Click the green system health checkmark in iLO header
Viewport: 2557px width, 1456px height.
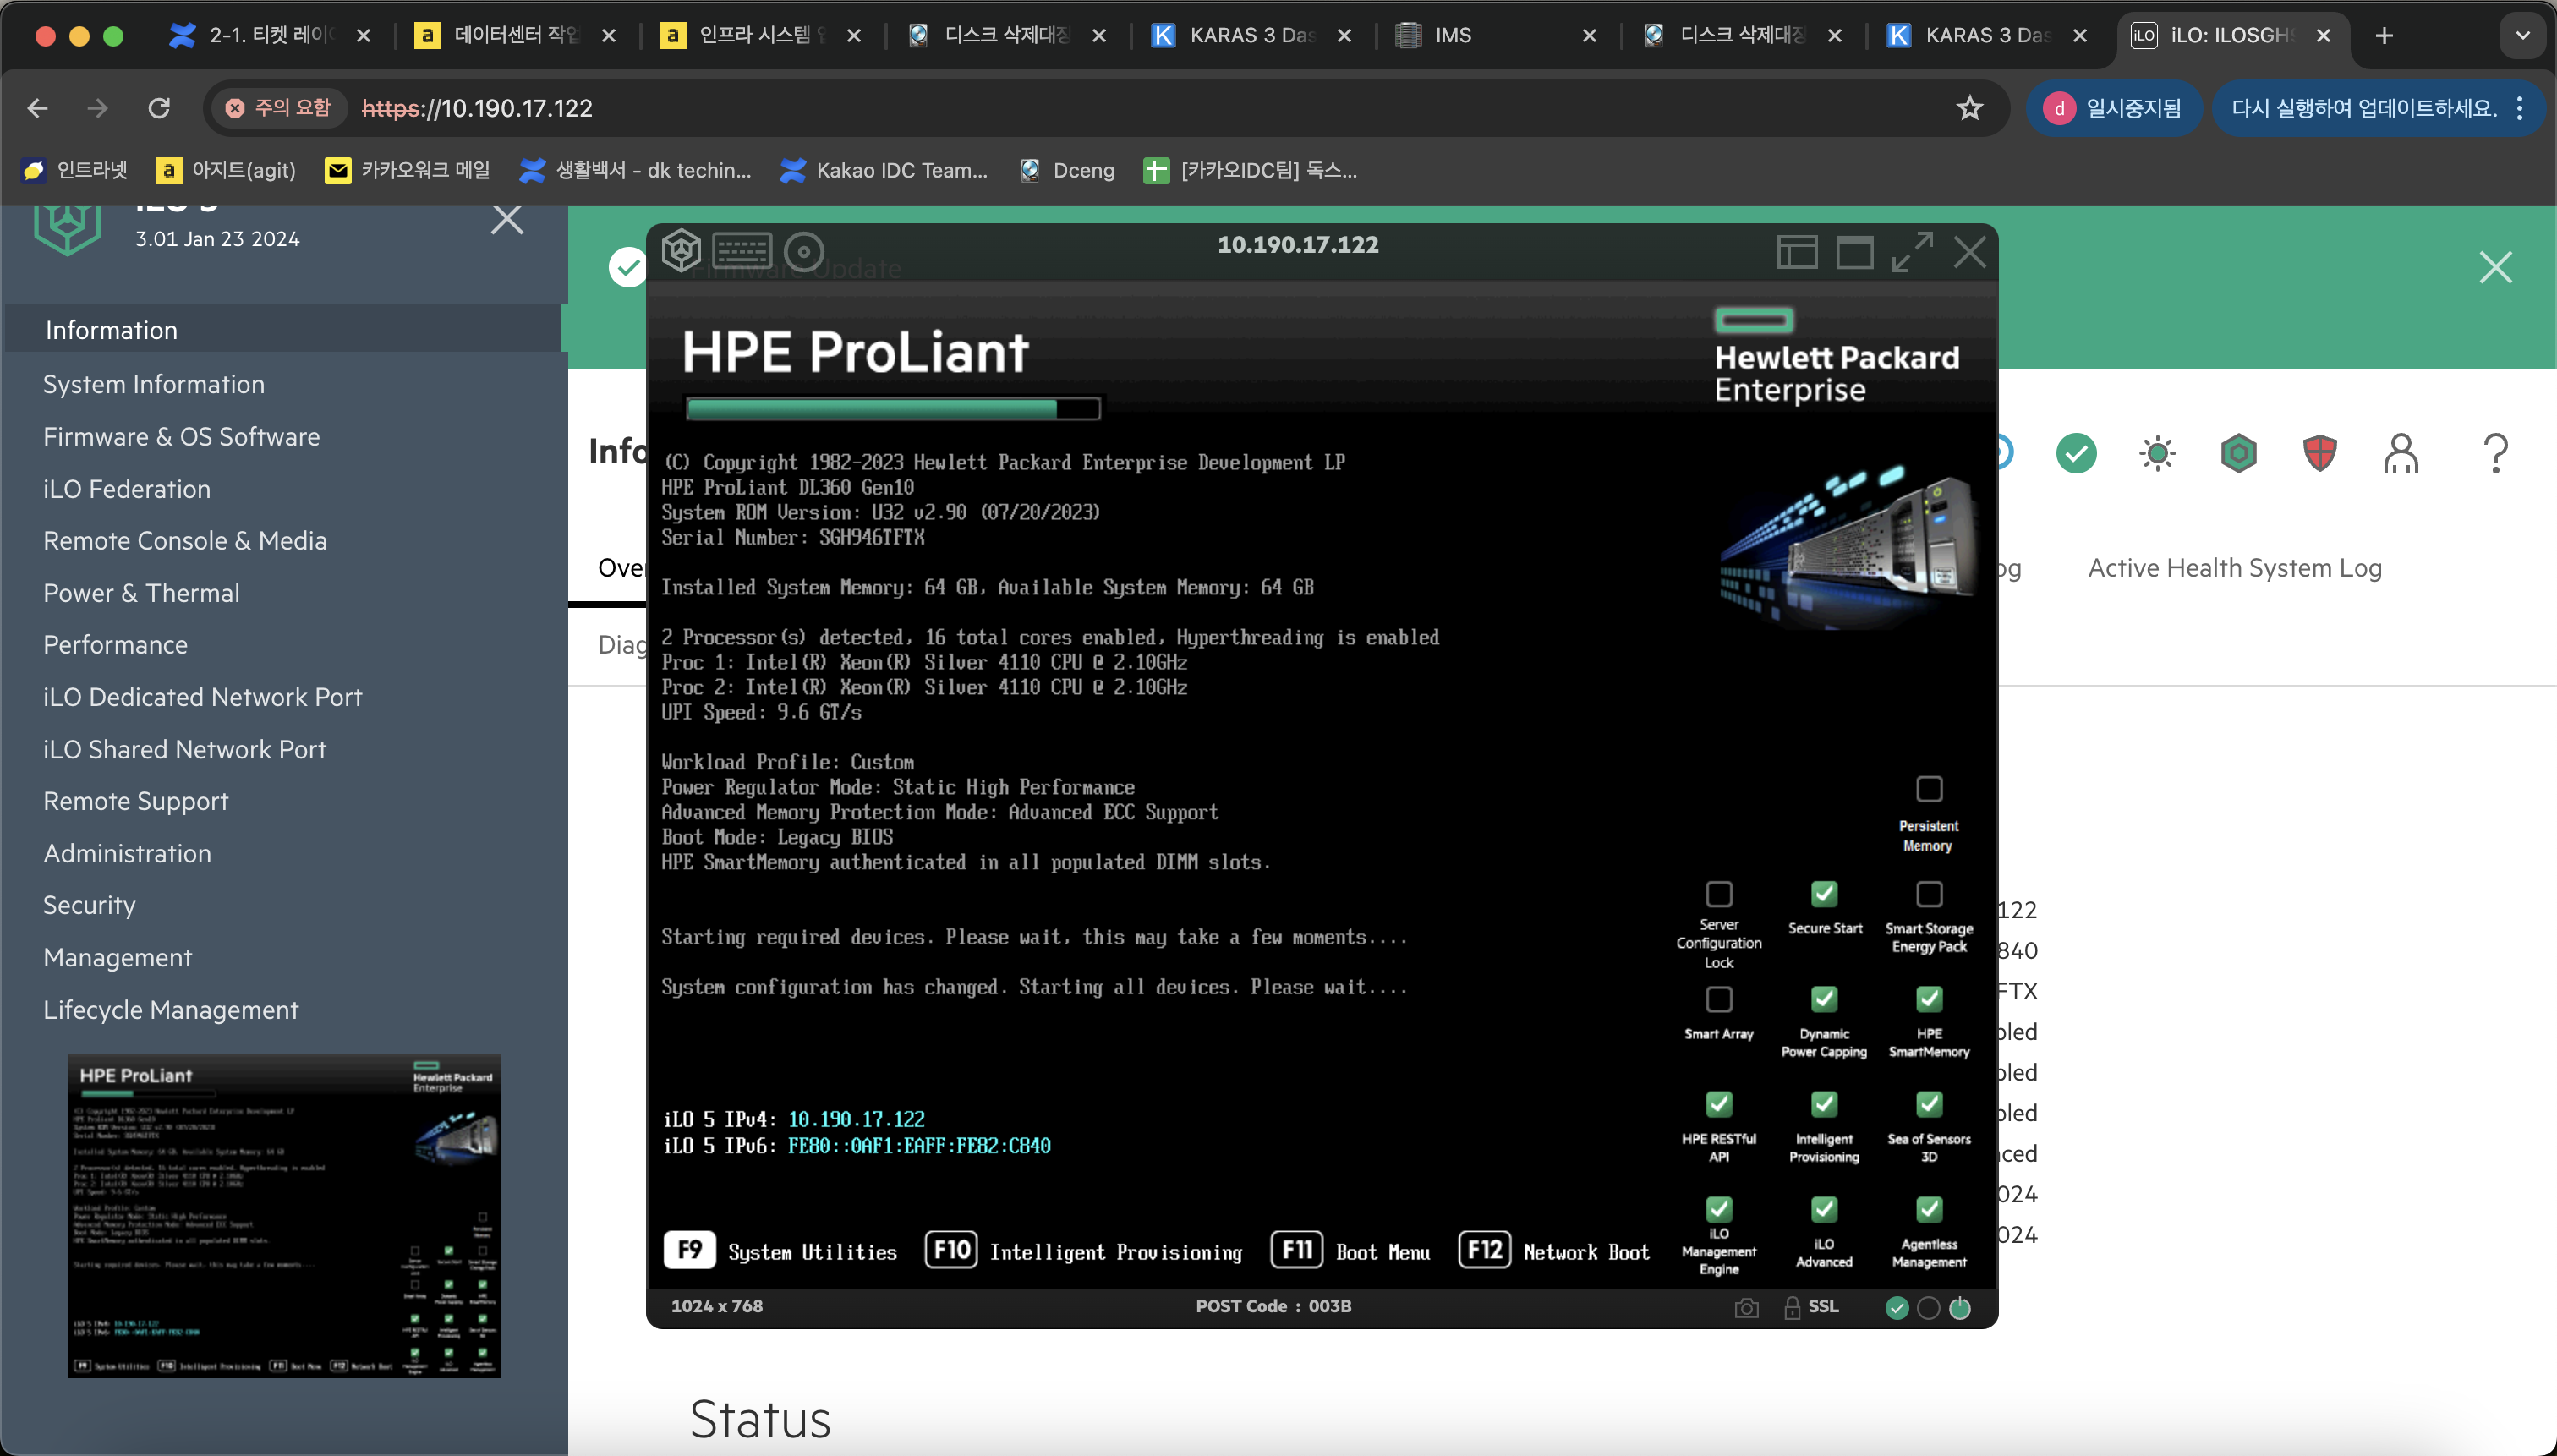click(x=2076, y=453)
